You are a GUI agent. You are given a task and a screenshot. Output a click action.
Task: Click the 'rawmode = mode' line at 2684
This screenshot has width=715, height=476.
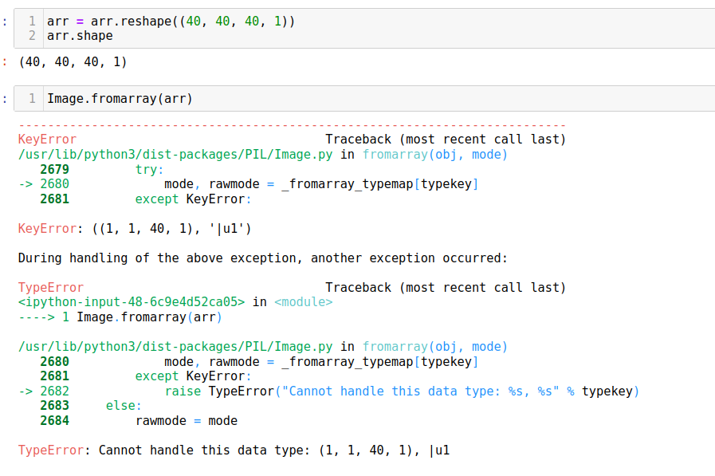[x=186, y=421]
